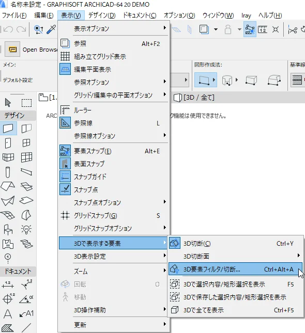Toggle 参照線 guide lines
Image resolution: width=305 pixels, height=333 pixels.
[113, 123]
